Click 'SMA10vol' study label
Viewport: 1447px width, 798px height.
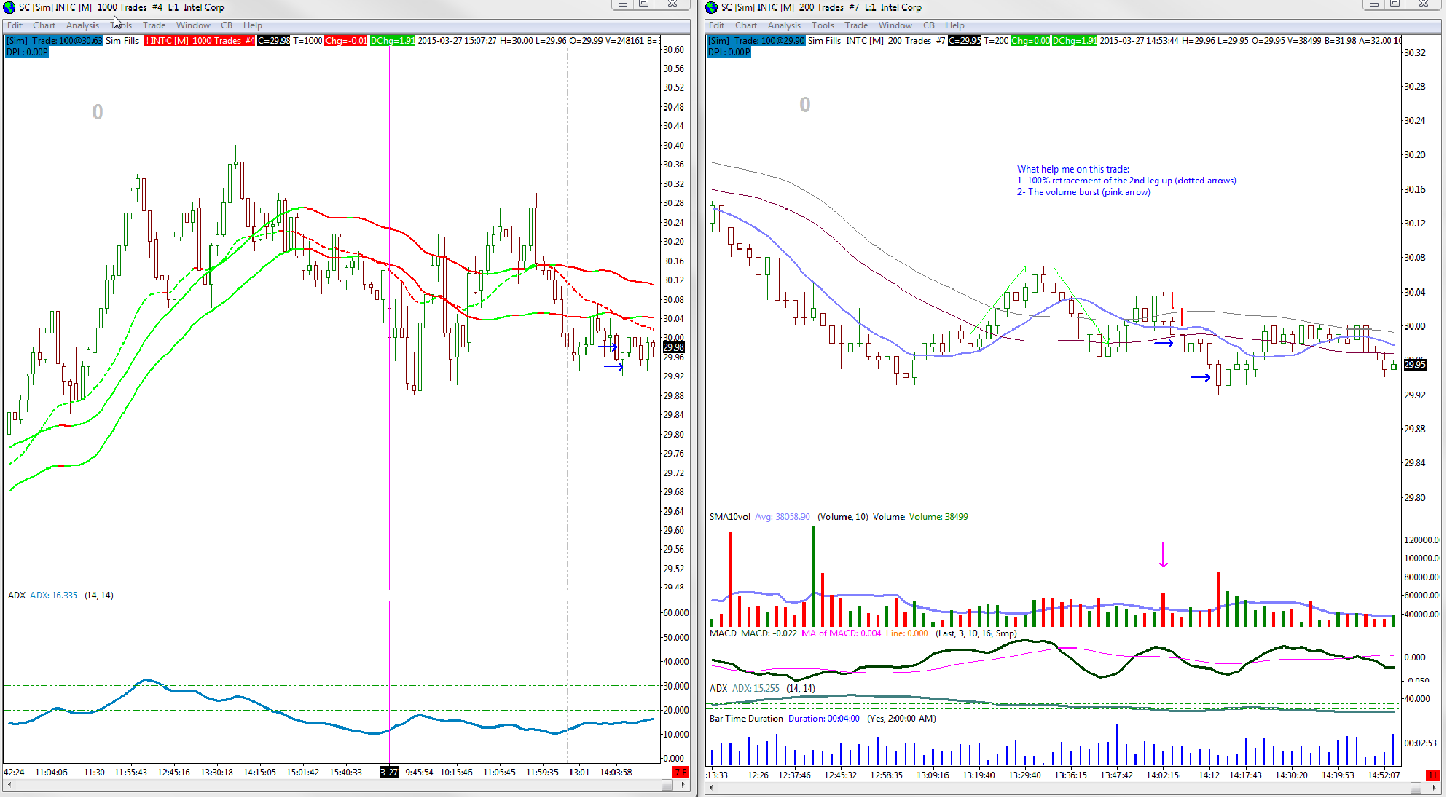coord(730,517)
